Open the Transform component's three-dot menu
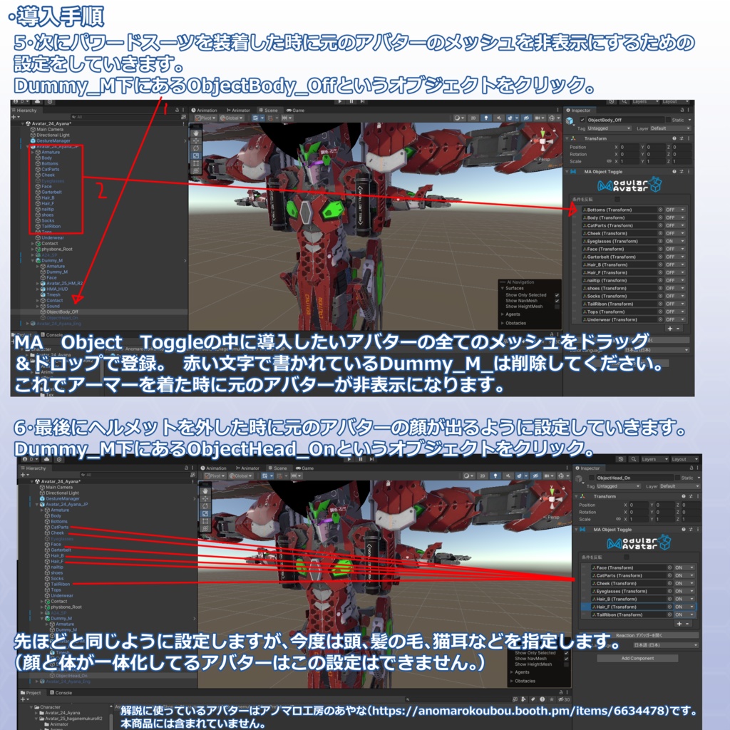 689,138
